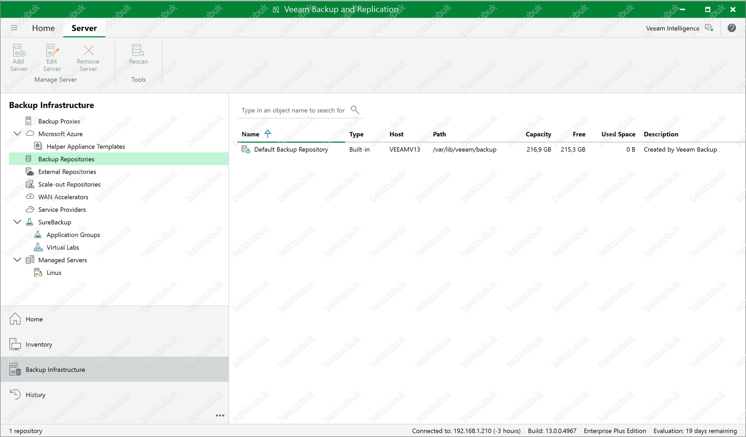746x437 pixels.
Task: Open Veeam Intelligence chat icon
Action: 709,28
